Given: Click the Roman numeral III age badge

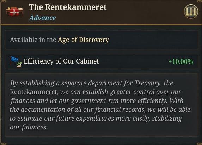Looking at the screenshot, I should [x=191, y=12].
